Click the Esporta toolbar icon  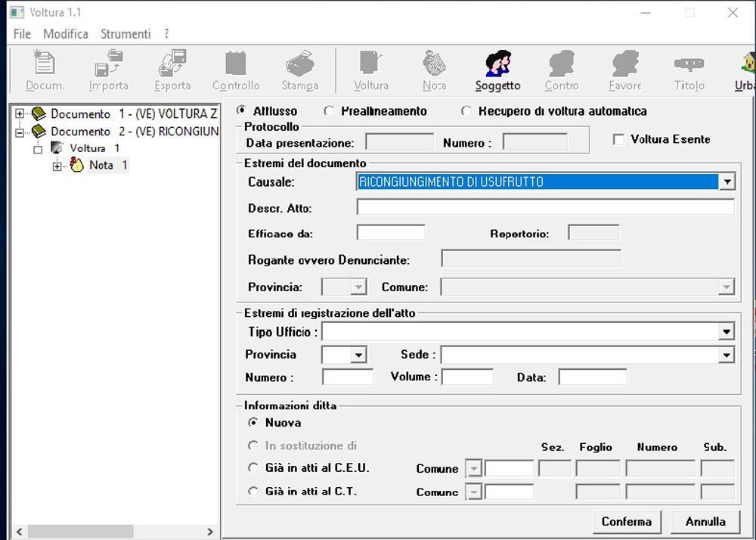pos(172,63)
